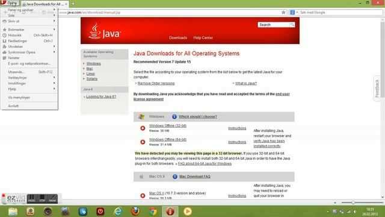Open Notater from the Opera menu
Screen dimensions: 385x217
pos(29,58)
